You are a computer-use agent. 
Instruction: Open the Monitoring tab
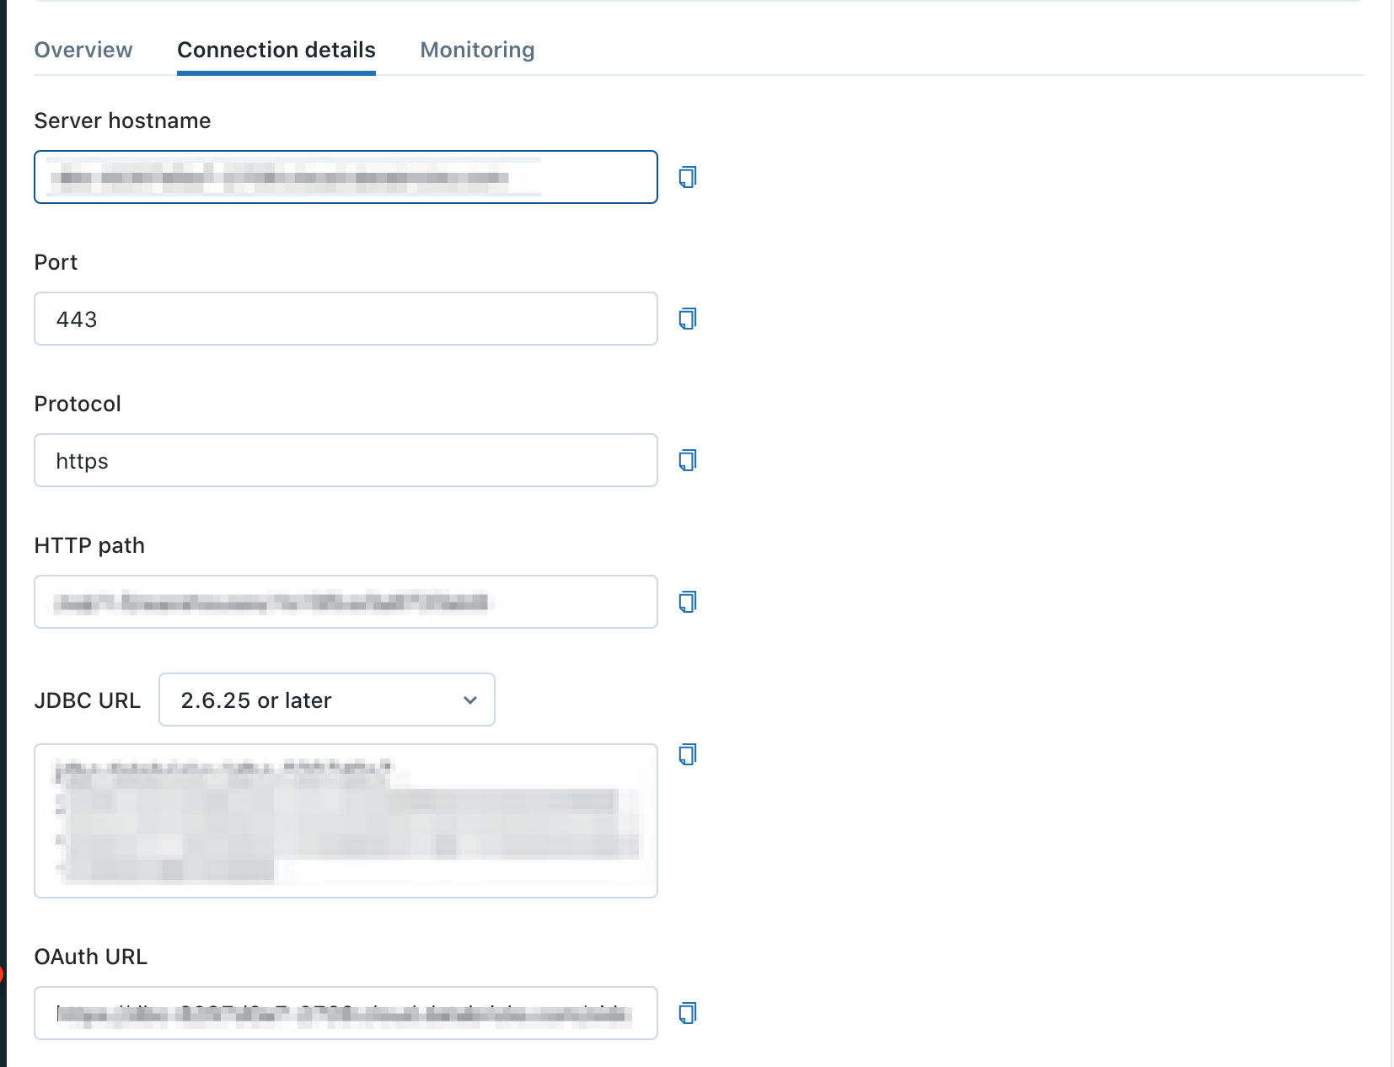coord(477,50)
